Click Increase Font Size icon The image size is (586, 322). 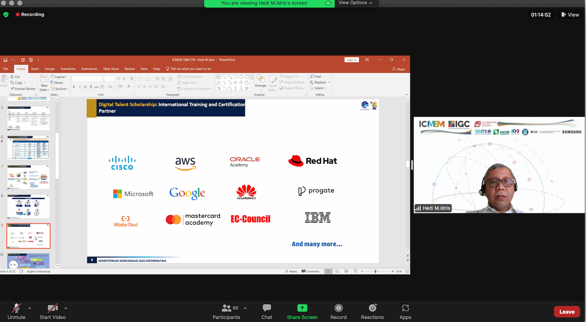(119, 79)
